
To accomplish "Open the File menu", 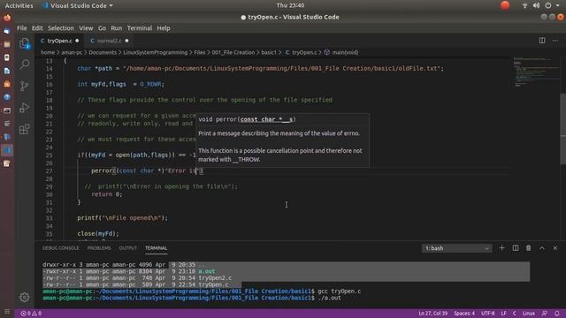I will pos(21,28).
